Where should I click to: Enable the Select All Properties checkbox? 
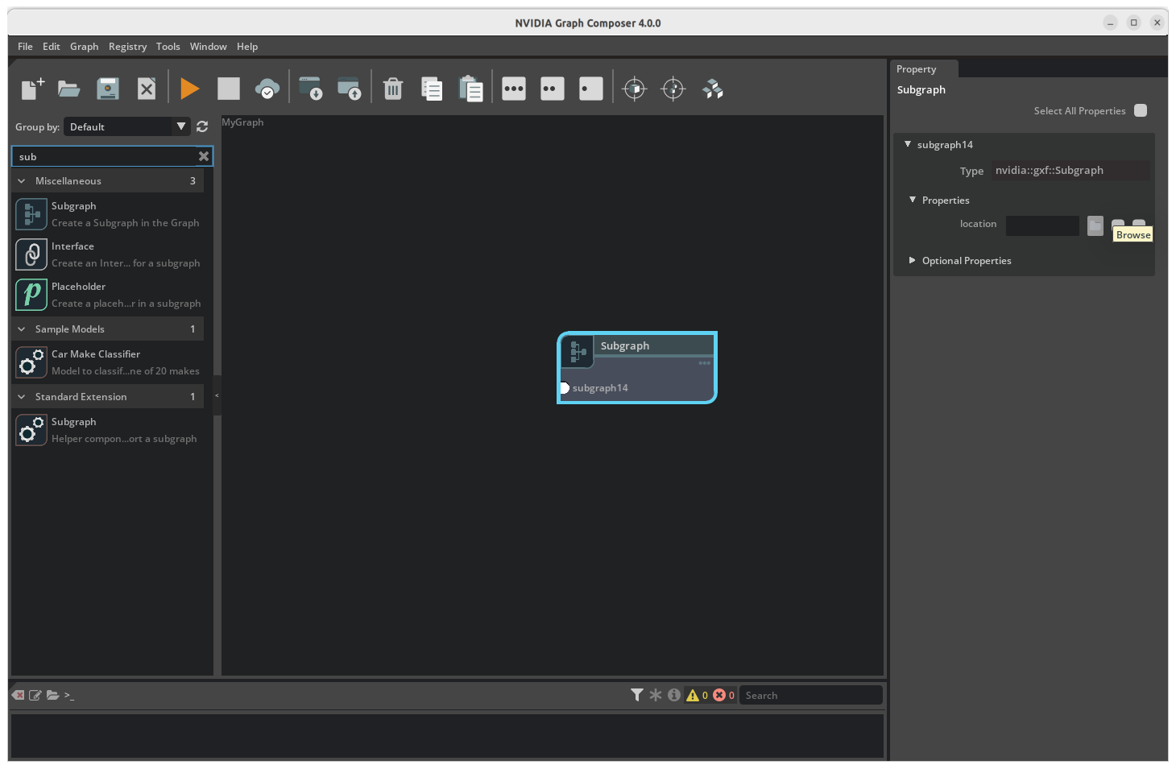(1141, 110)
